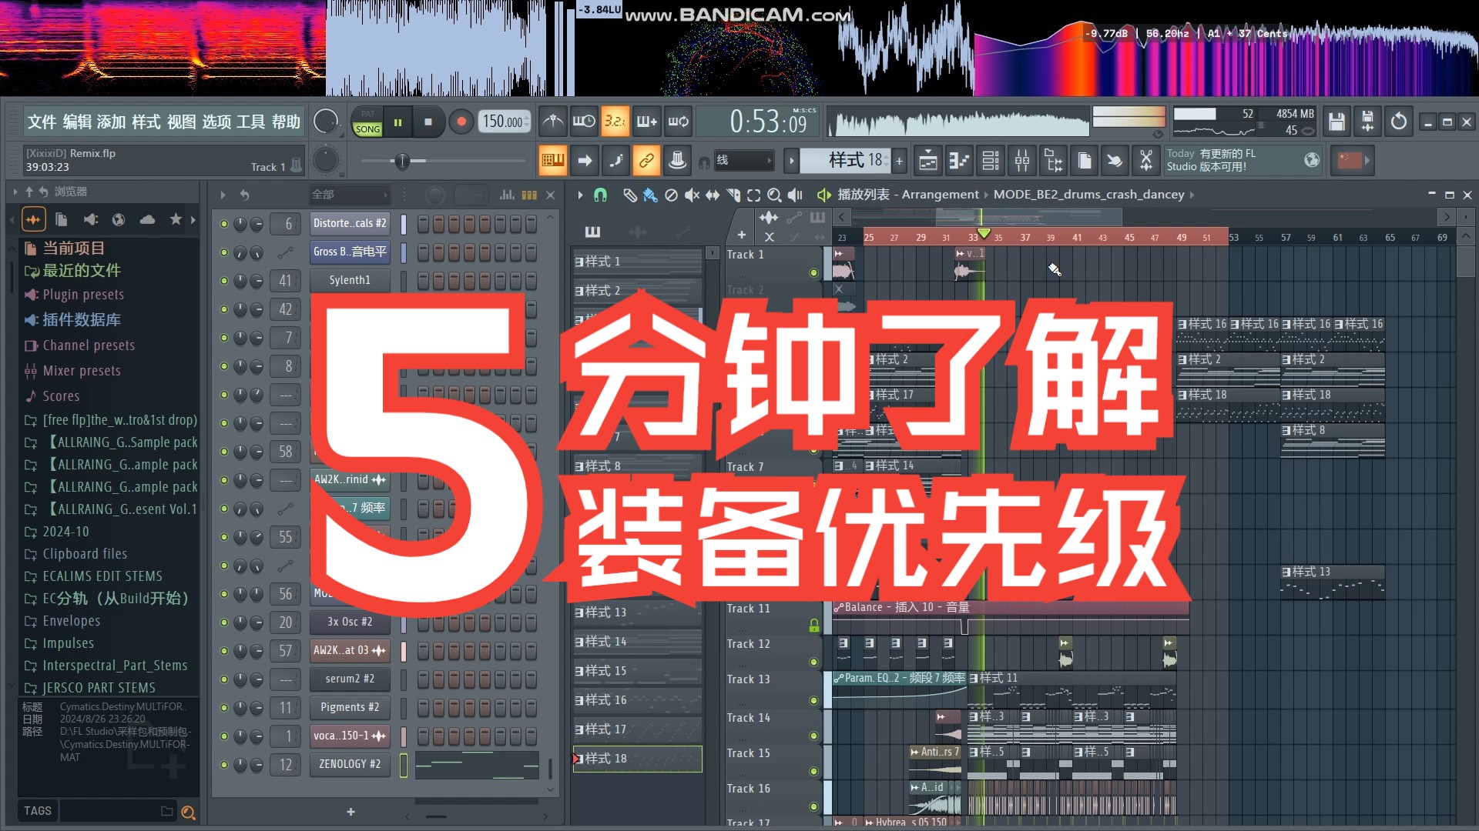Mute the Sylenth1 channel green light
This screenshot has height=831, width=1479.
[x=224, y=281]
